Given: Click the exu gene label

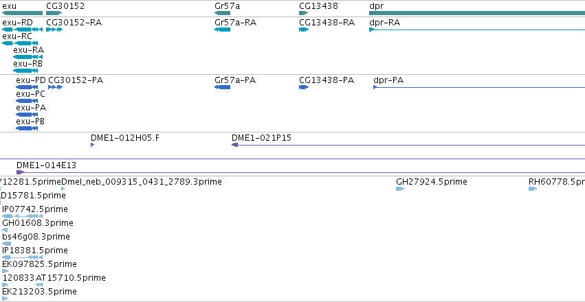Looking at the screenshot, I should click(10, 6).
